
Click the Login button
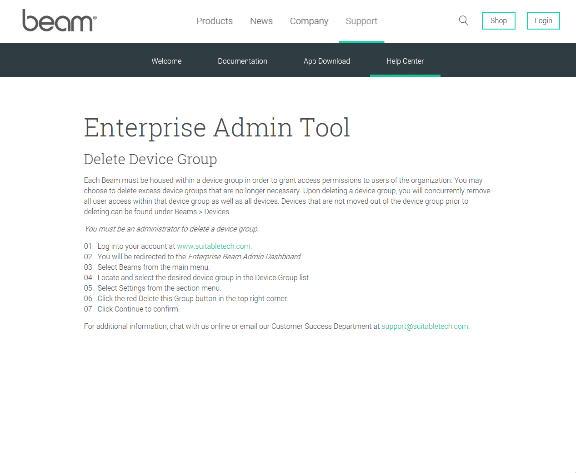543,20
